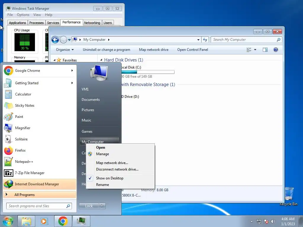Screen dimensions: 303x227
Task: Click the Explorer back arrow button
Action: coord(55,40)
